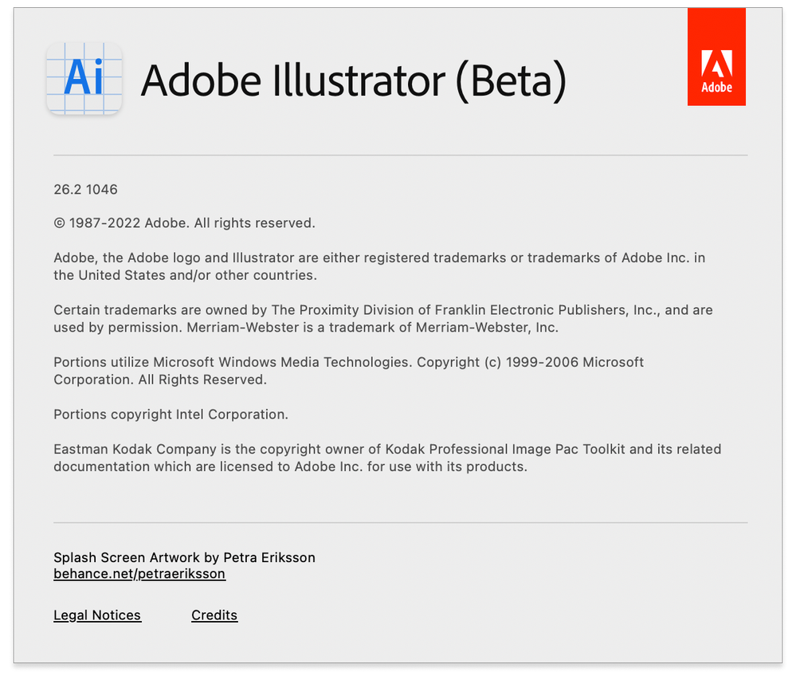This screenshot has width=796, height=696.
Task: Click the "(Beta)" word in the title
Action: click(x=510, y=81)
